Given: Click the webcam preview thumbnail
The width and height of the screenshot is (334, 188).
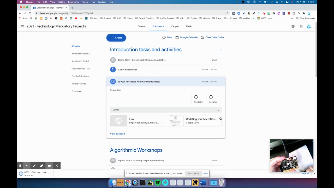Looking at the screenshot, I should click(292, 156).
